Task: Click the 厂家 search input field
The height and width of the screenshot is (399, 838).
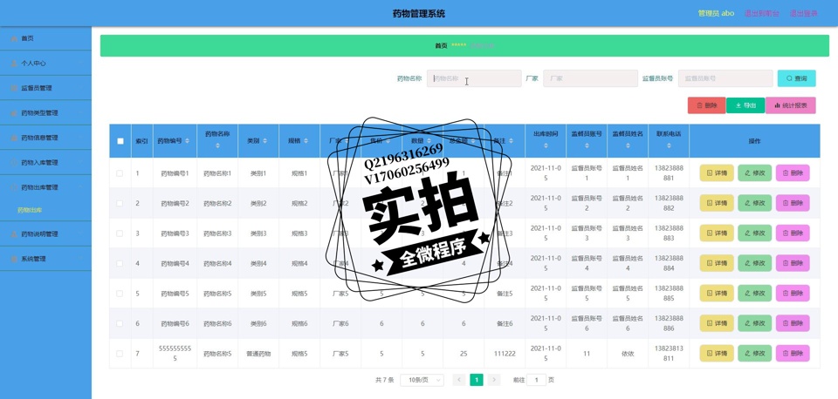Action: (590, 78)
